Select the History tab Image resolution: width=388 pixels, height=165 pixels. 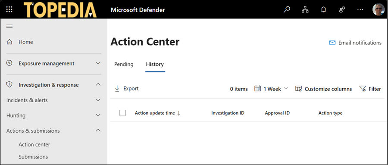155,64
